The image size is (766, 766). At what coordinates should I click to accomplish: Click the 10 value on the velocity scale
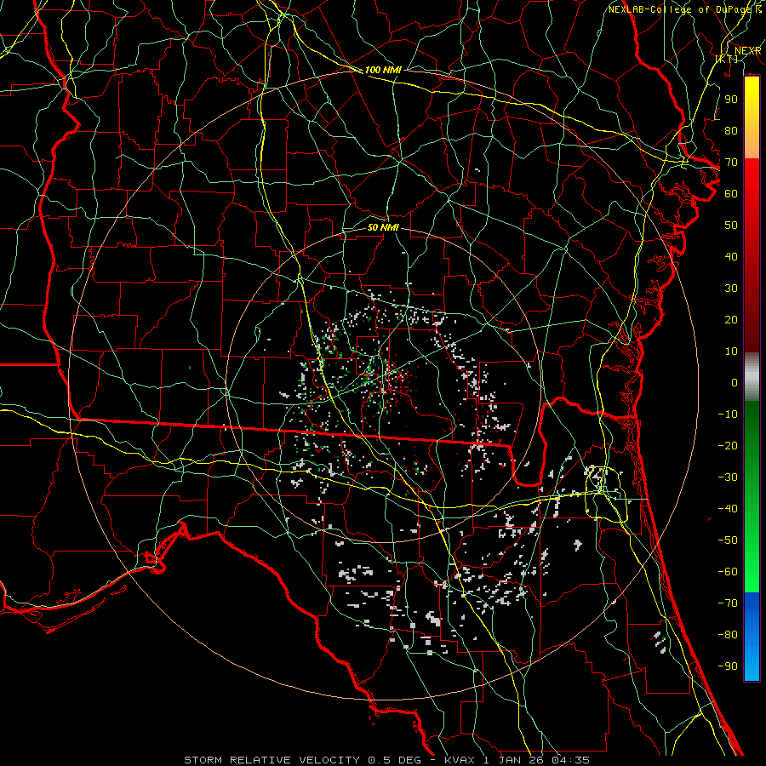tap(731, 352)
